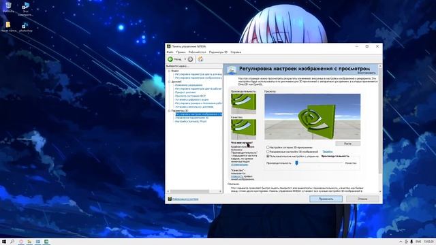Select Настройка Surround, PhysX tree item

click(191, 121)
